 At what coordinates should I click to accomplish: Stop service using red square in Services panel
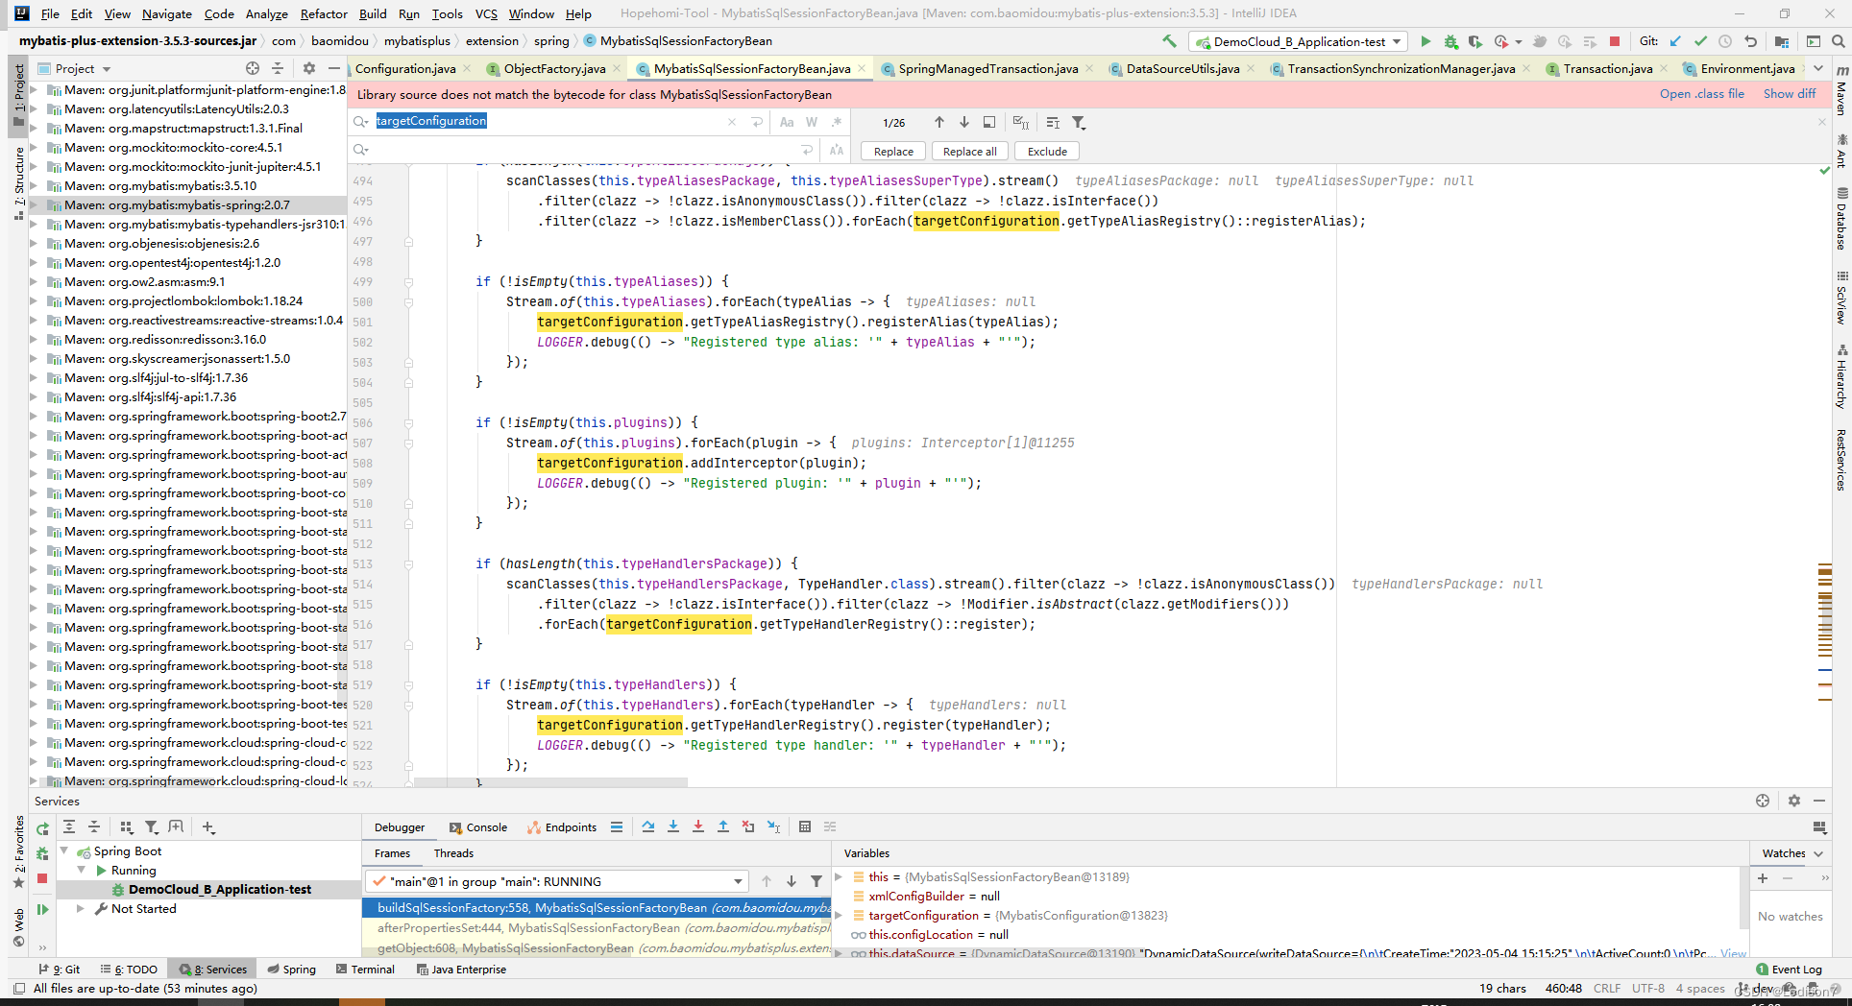click(42, 878)
